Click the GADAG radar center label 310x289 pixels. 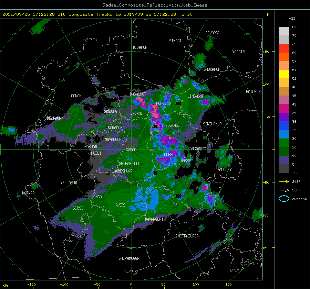pos(131,150)
